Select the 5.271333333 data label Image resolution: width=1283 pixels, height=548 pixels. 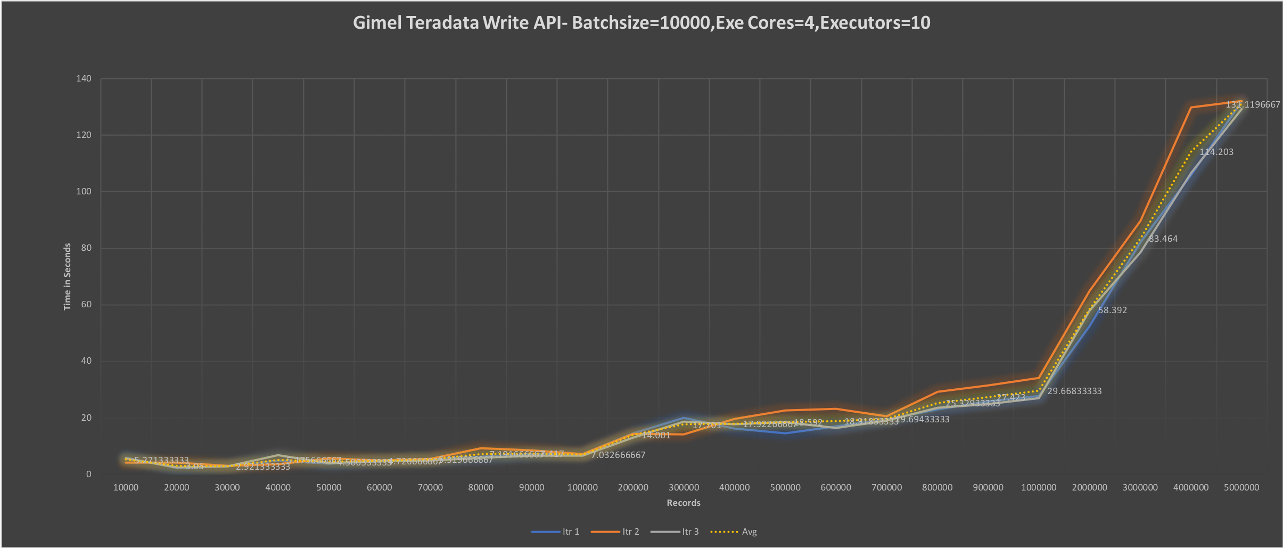pyautogui.click(x=161, y=460)
